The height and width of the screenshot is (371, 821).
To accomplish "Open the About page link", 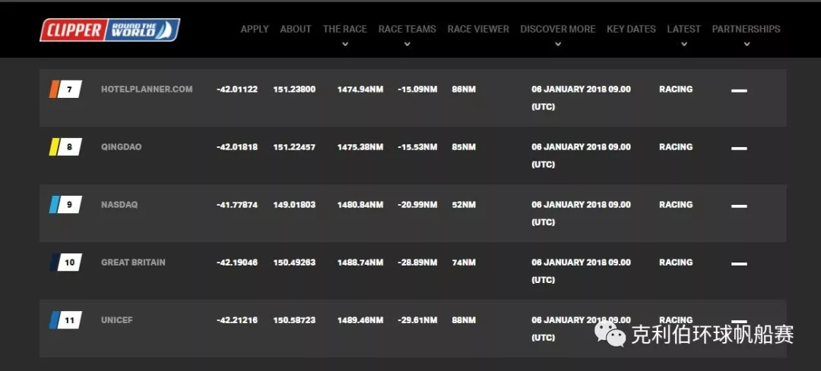I will click(296, 30).
